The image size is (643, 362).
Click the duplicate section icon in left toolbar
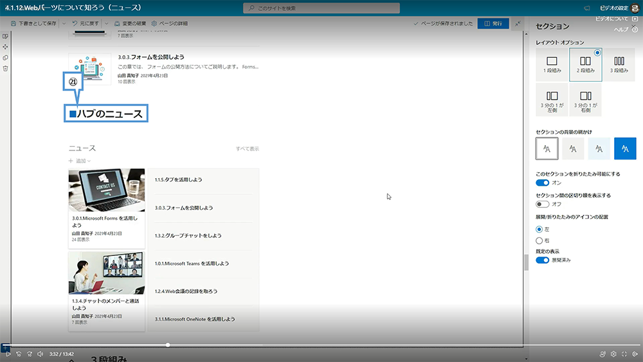tap(5, 58)
